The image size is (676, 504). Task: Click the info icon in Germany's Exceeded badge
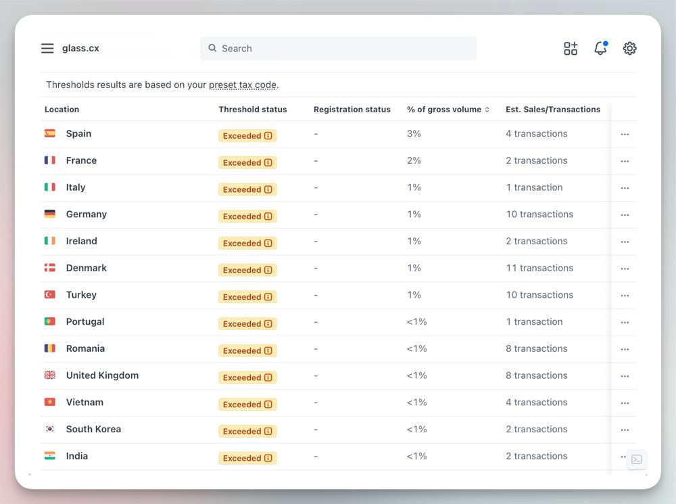pos(268,216)
